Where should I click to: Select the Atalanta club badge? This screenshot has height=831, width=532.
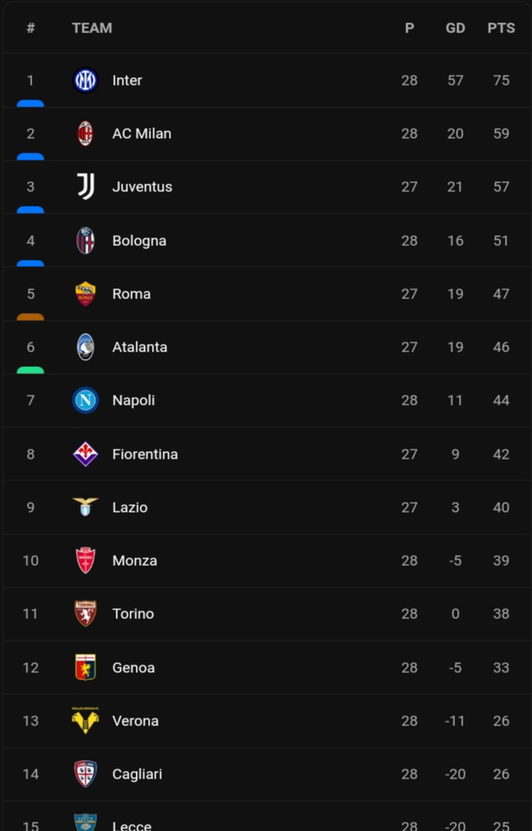pos(86,347)
